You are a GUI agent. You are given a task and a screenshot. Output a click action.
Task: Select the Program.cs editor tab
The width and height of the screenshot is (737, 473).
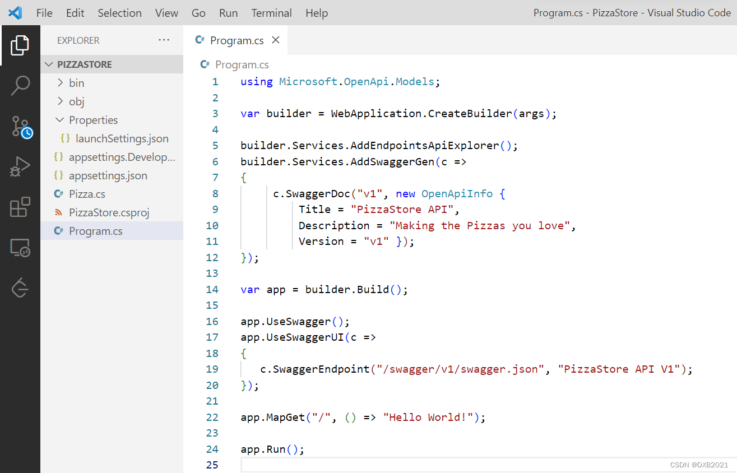(x=235, y=40)
